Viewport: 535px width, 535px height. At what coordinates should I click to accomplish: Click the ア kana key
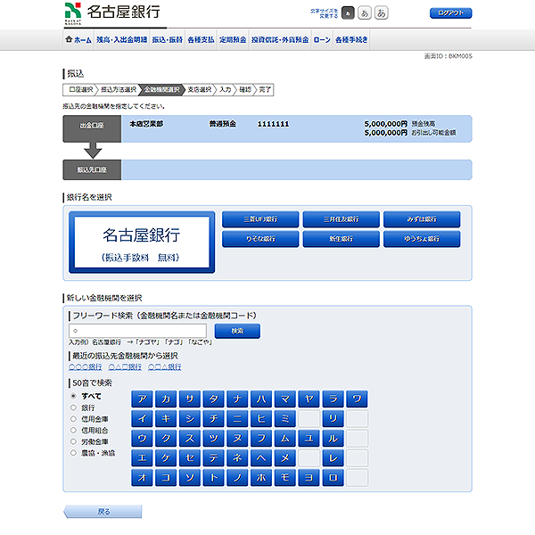click(143, 399)
